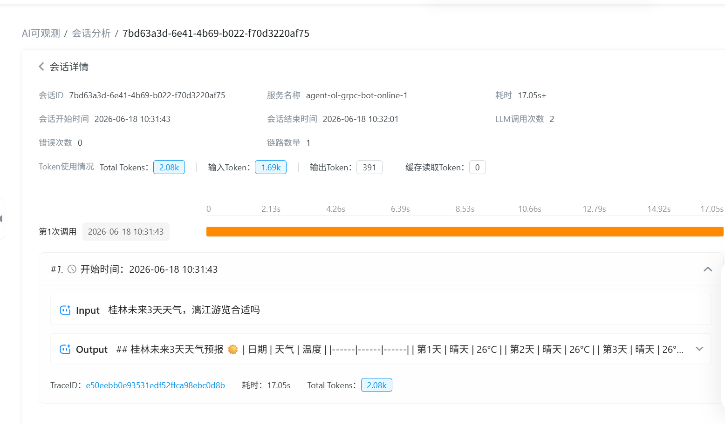
Task: Click the Total Tokens 2.08k badge in the Token使用情况 row
Action: click(169, 167)
